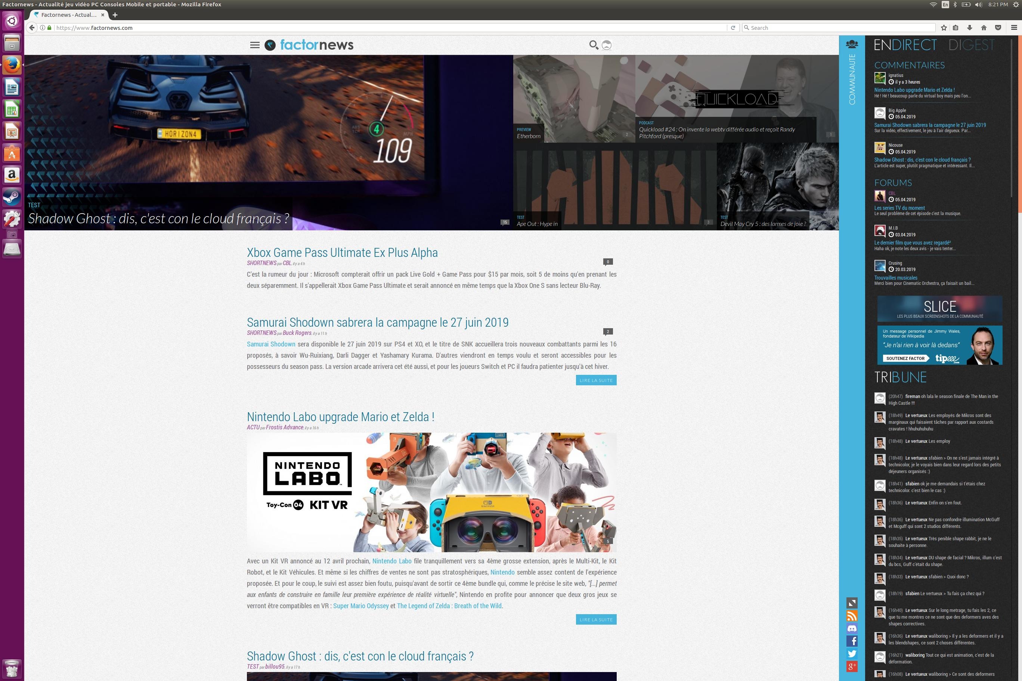Focus the Firefox Search box

(839, 28)
